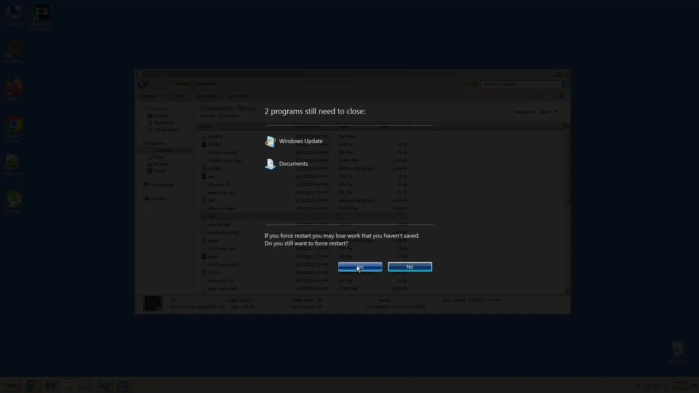Image resolution: width=699 pixels, height=393 pixels.
Task: Click New folder in toolbar
Action: (x=238, y=96)
